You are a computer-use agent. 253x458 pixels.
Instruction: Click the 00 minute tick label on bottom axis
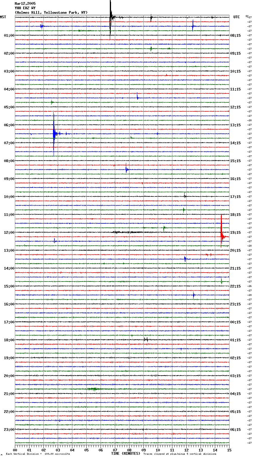[15, 450]
